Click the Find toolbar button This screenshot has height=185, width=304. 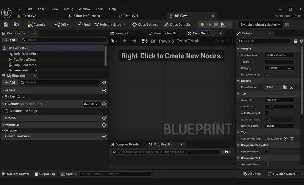(84, 25)
